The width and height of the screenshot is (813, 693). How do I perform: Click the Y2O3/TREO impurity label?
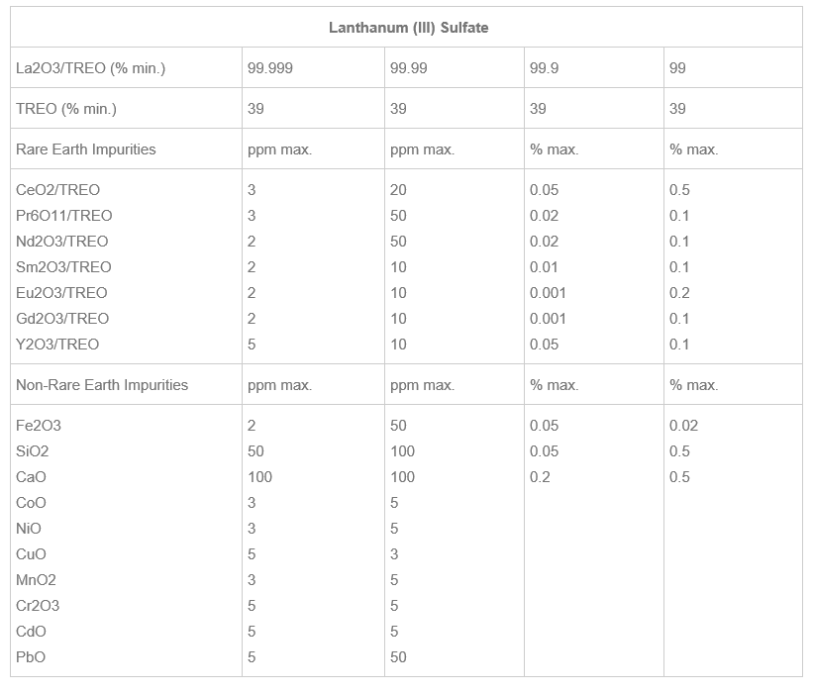pos(57,345)
